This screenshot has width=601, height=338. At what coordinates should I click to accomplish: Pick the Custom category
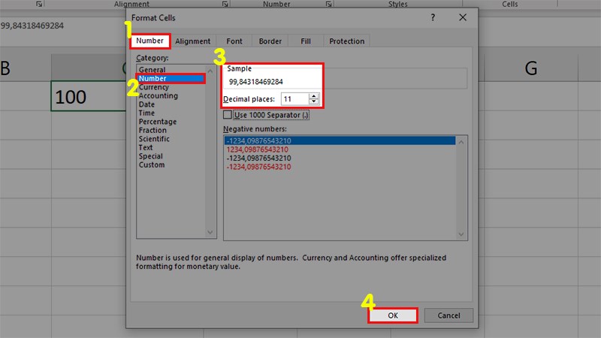click(x=152, y=165)
